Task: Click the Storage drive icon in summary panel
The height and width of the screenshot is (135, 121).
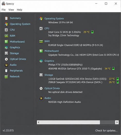Action: pos(41,75)
